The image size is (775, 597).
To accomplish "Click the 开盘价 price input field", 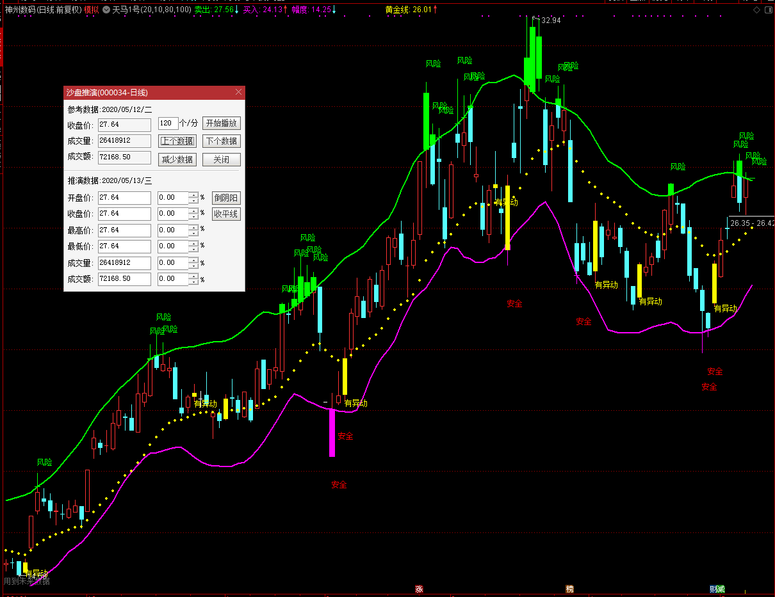I will coord(124,198).
